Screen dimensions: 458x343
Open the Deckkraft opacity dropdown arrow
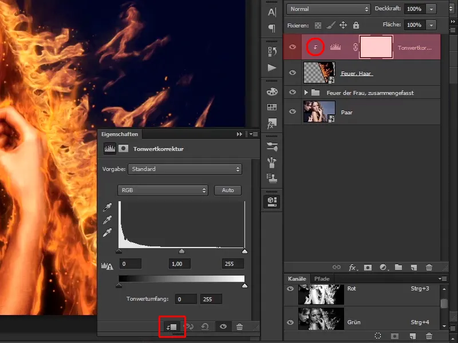point(432,9)
